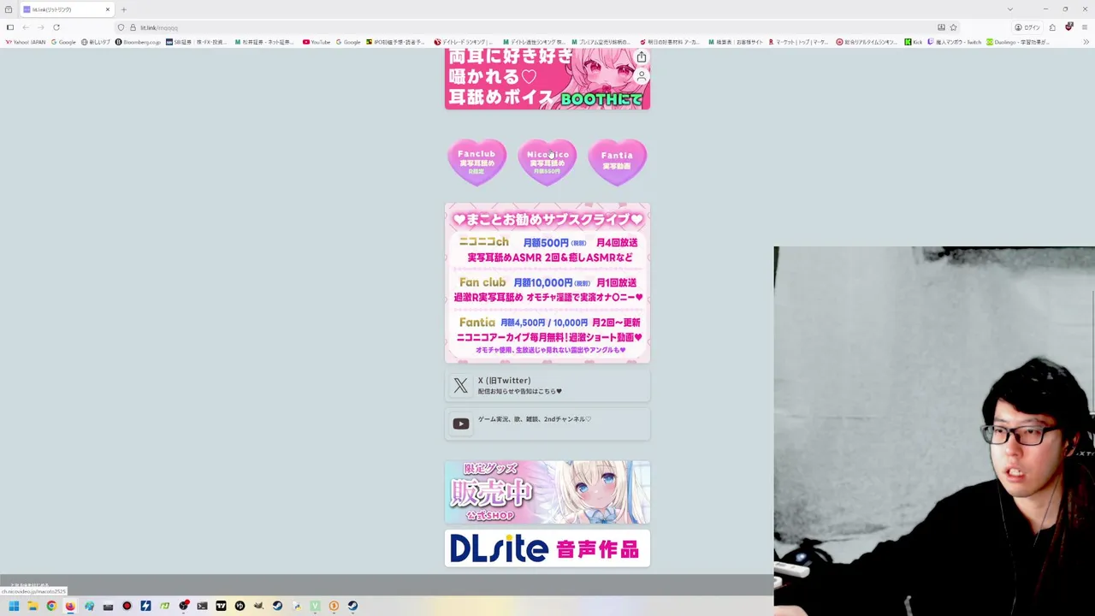Click the YouTube play logo icon

click(x=461, y=423)
